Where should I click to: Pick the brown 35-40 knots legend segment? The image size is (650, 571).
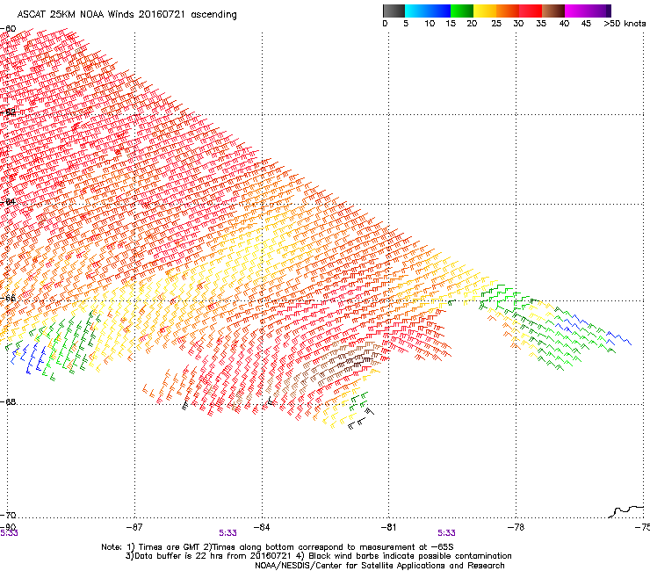pos(553,11)
